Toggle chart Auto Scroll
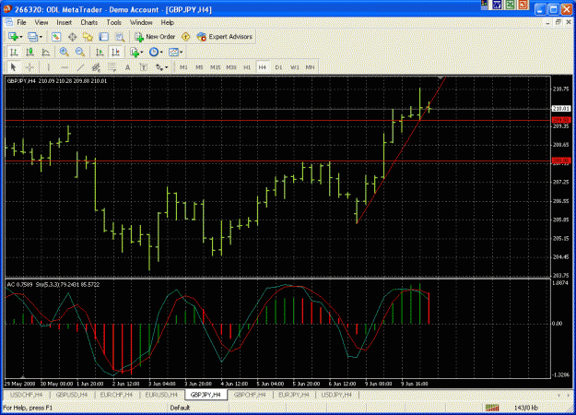This screenshot has height=415, width=576. (100, 53)
